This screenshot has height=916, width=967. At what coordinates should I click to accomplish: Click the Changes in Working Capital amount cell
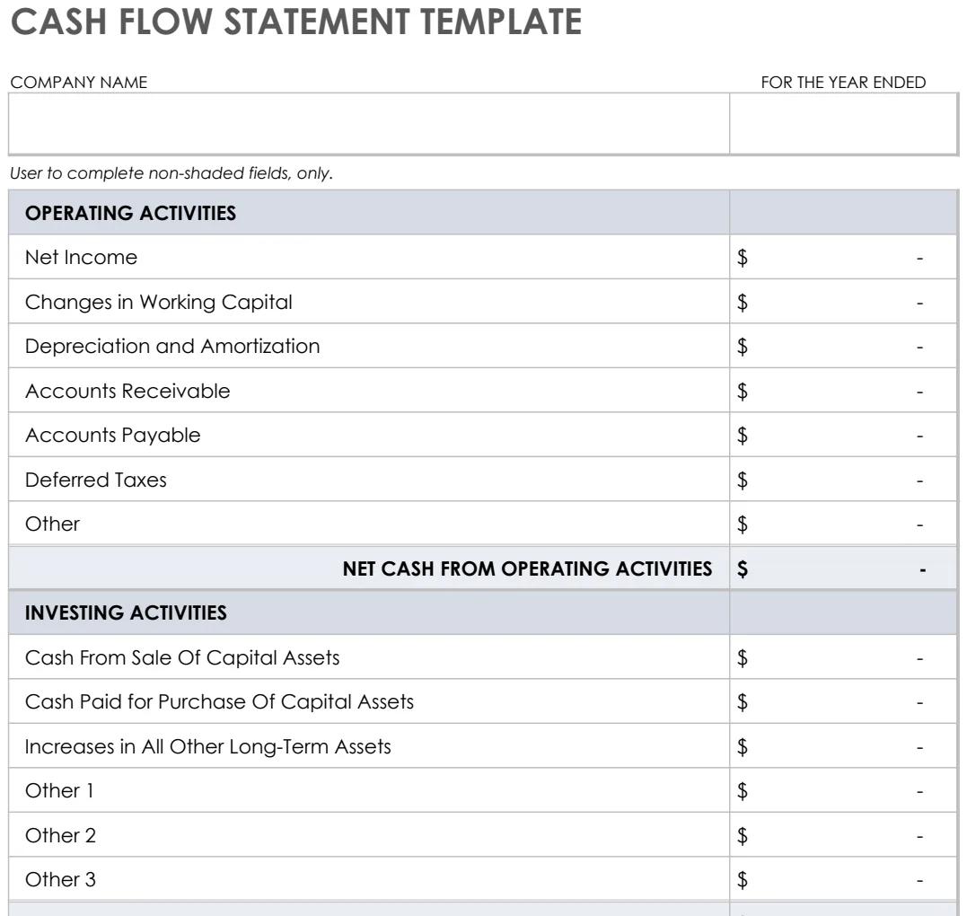point(843,302)
